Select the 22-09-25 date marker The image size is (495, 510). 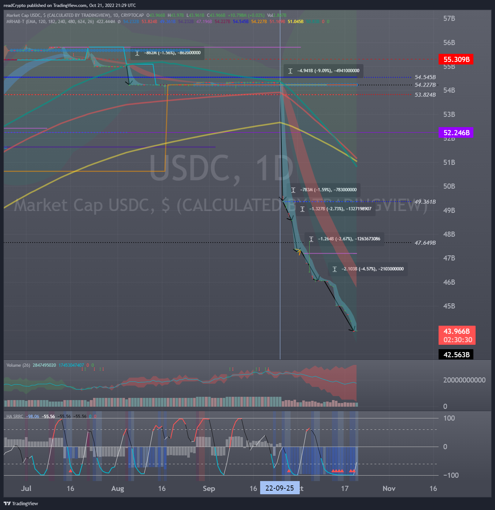(280, 488)
